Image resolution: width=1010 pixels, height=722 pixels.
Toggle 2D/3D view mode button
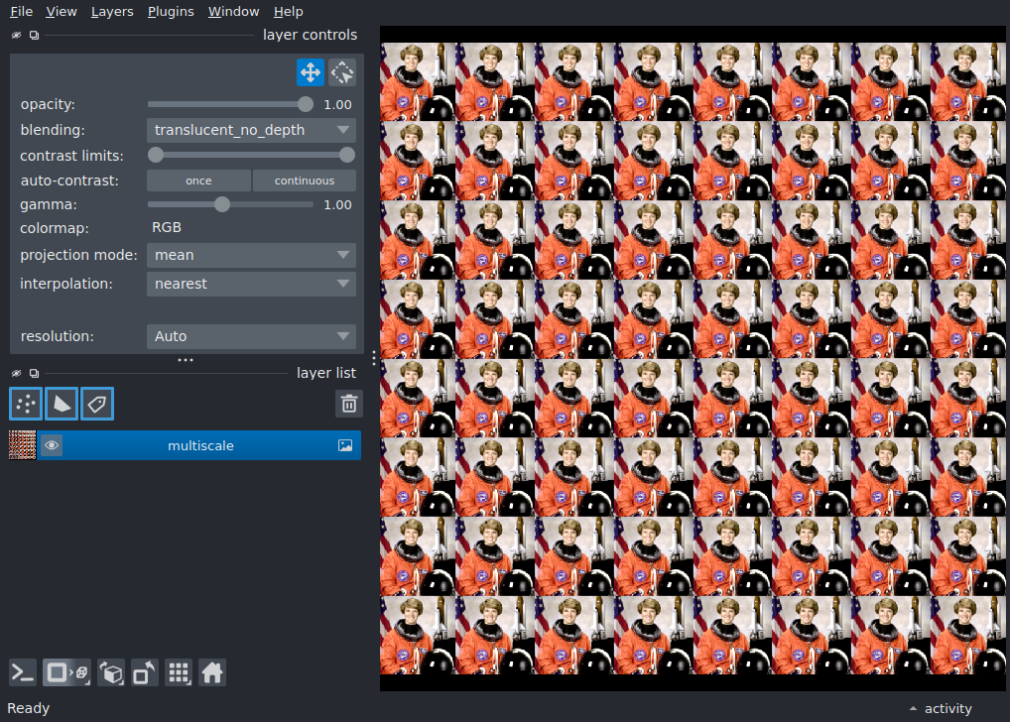click(66, 673)
